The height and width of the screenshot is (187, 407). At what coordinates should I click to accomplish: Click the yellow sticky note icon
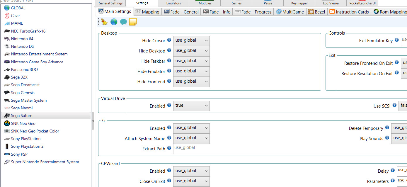click(x=133, y=22)
